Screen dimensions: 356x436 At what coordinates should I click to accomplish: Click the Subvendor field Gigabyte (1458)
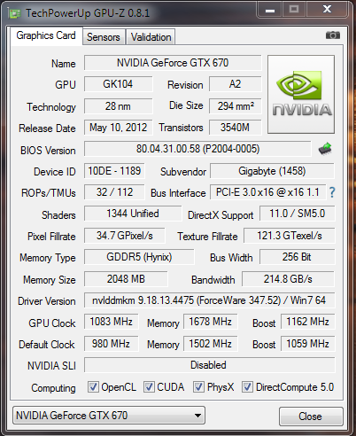[272, 171]
